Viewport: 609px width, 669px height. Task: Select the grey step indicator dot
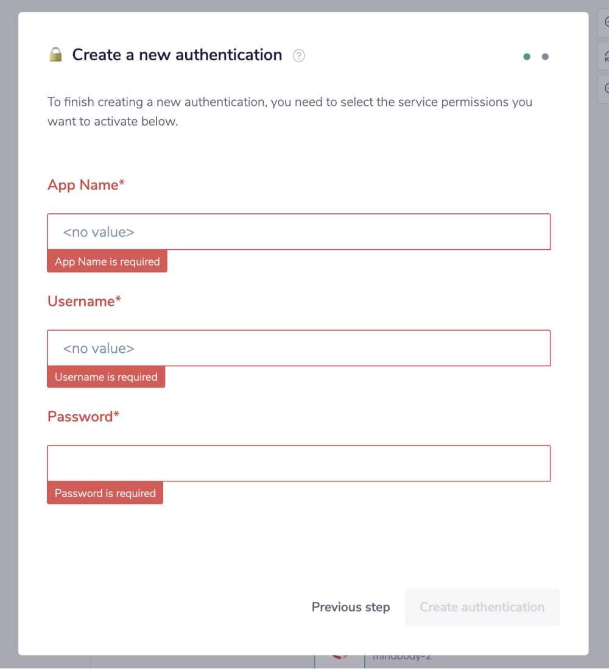545,57
